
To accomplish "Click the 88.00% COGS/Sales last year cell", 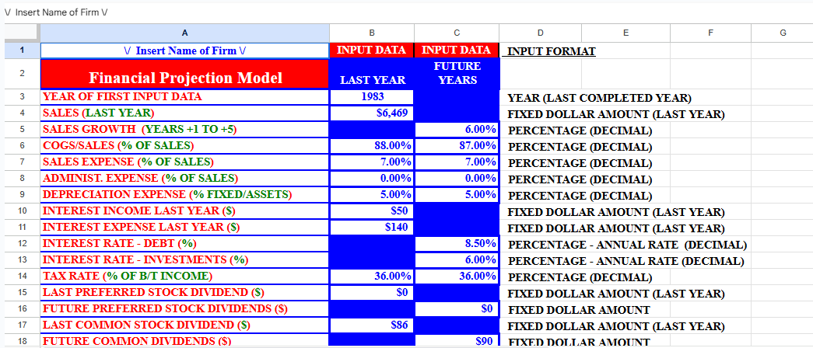I will [371, 146].
